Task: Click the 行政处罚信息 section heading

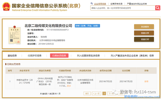Action: click(14, 64)
